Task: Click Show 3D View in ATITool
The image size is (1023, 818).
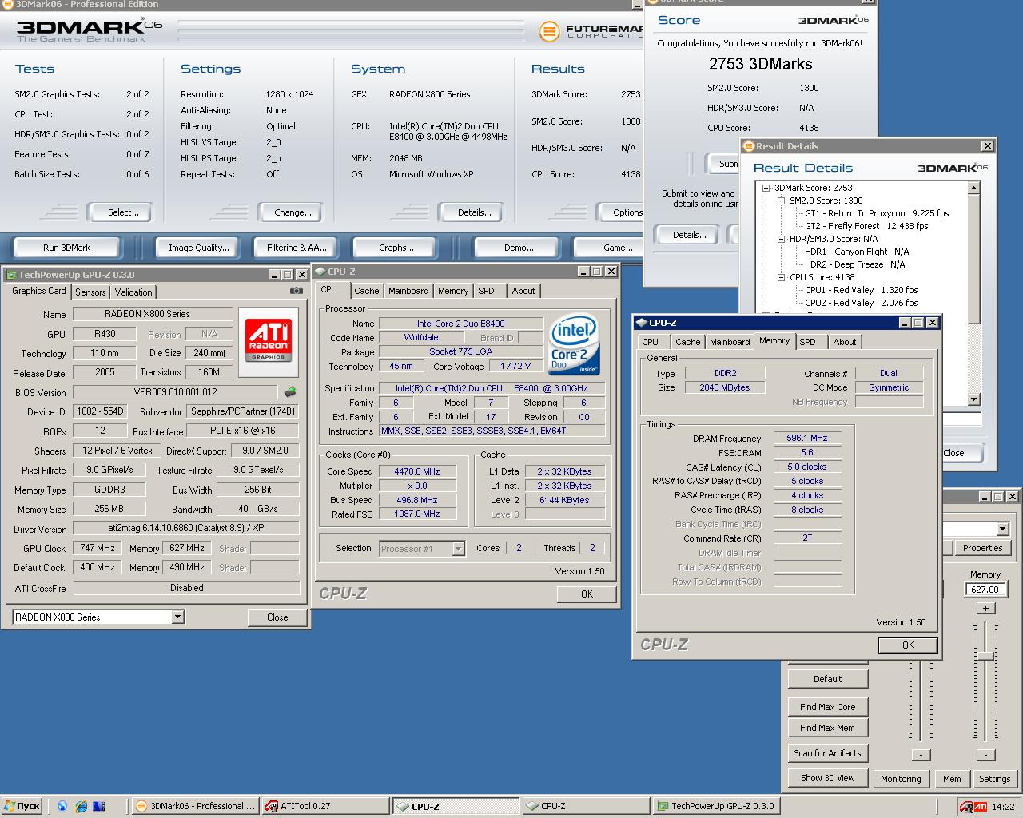Action: tap(827, 778)
